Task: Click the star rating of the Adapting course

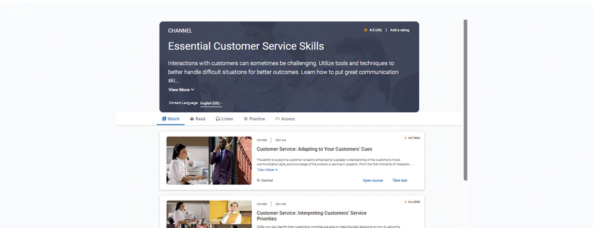Action: tap(412, 138)
